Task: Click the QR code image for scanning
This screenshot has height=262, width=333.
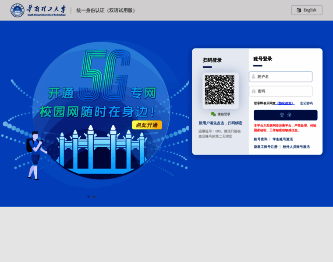Action: click(220, 90)
